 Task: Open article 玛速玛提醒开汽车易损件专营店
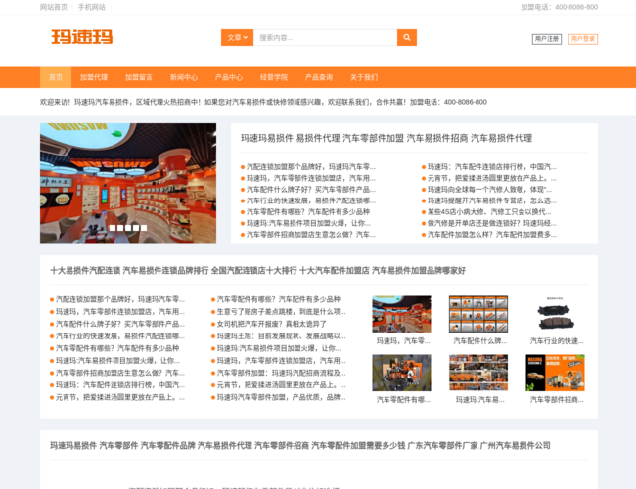tap(492, 200)
